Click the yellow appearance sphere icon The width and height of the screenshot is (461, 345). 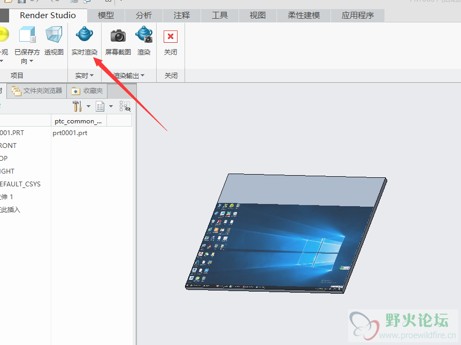[x=4, y=34]
